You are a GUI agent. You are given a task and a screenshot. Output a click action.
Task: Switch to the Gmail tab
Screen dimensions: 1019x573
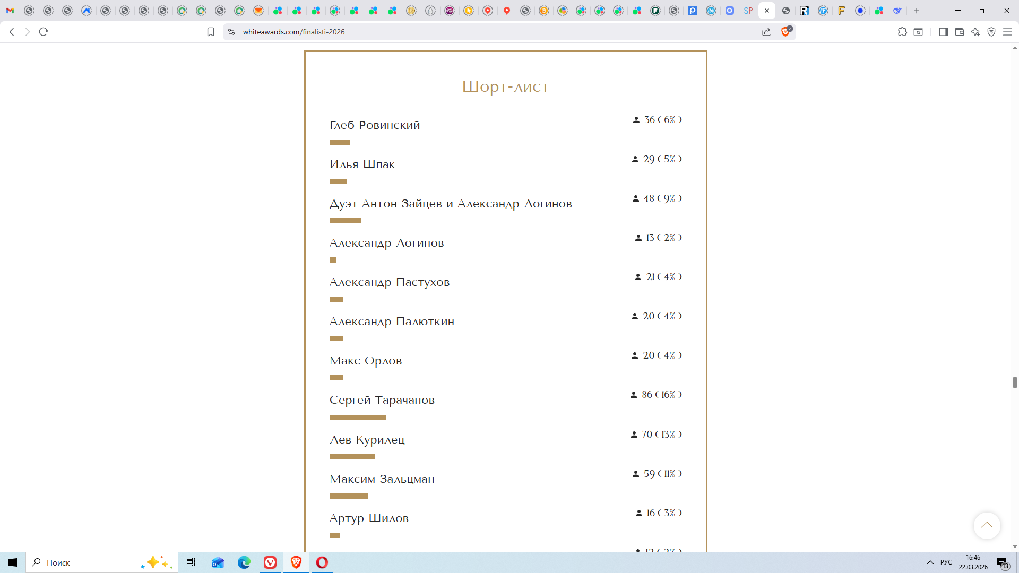[10, 11]
